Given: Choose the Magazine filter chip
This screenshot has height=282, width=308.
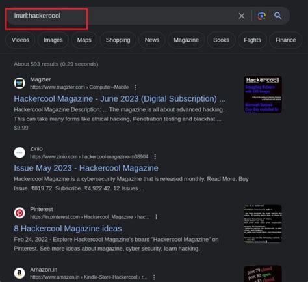Looking at the screenshot, I should (186, 40).
